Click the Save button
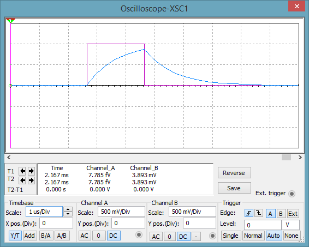309x247 pixels. tap(234, 188)
